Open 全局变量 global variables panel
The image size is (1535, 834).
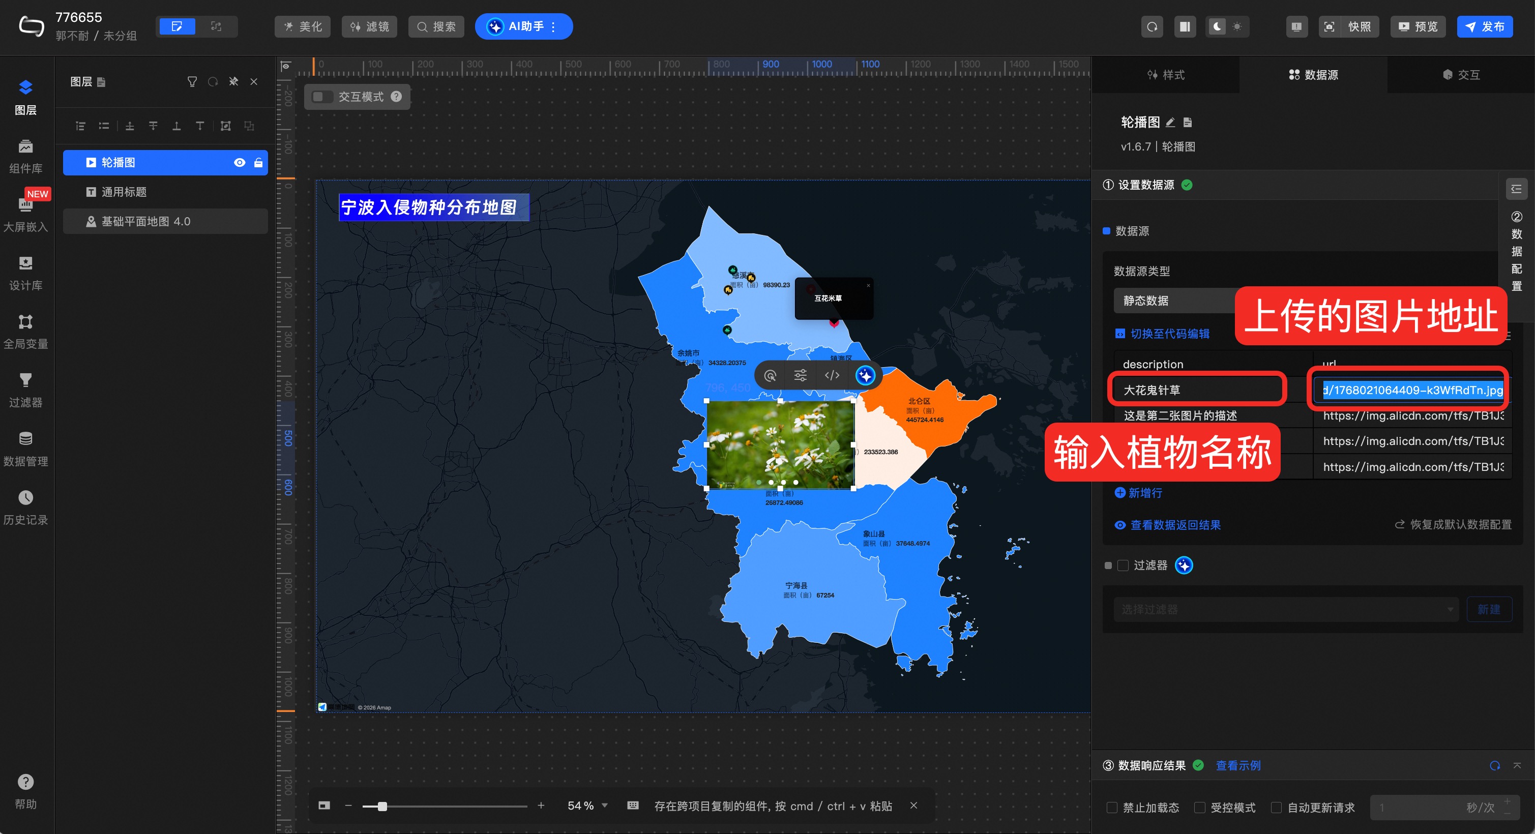coord(25,331)
